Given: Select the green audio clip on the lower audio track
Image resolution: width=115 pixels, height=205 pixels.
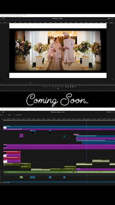Looking at the screenshot, I should [21, 177].
